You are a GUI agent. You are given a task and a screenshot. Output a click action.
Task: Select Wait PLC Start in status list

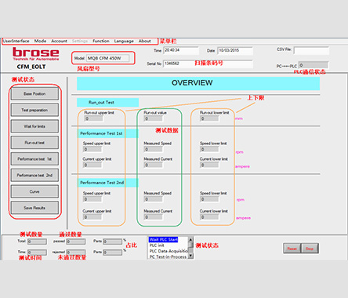coord(163,239)
